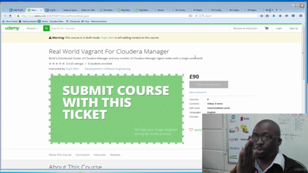The width and height of the screenshot is (308, 173).
Task: Click the Login link
Action: [279, 28]
